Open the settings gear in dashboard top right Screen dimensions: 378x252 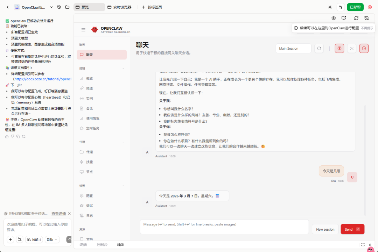[334, 18]
